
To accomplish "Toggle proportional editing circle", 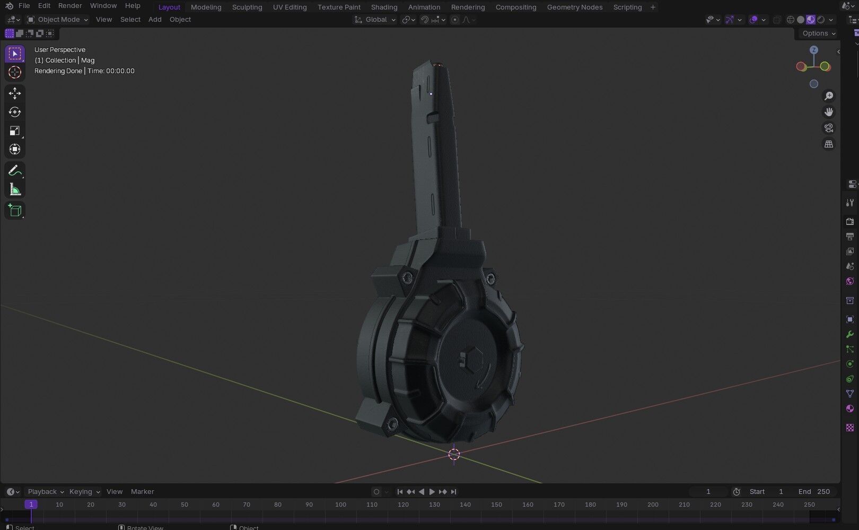I will pyautogui.click(x=454, y=20).
